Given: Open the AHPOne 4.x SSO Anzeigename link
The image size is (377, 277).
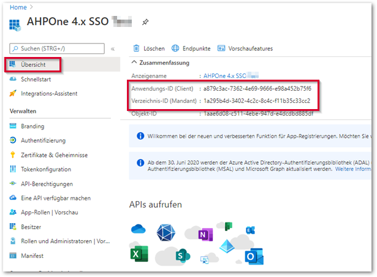Looking at the screenshot, I should coord(224,76).
